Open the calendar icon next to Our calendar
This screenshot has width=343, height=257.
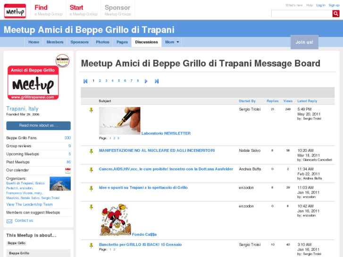click(x=68, y=171)
